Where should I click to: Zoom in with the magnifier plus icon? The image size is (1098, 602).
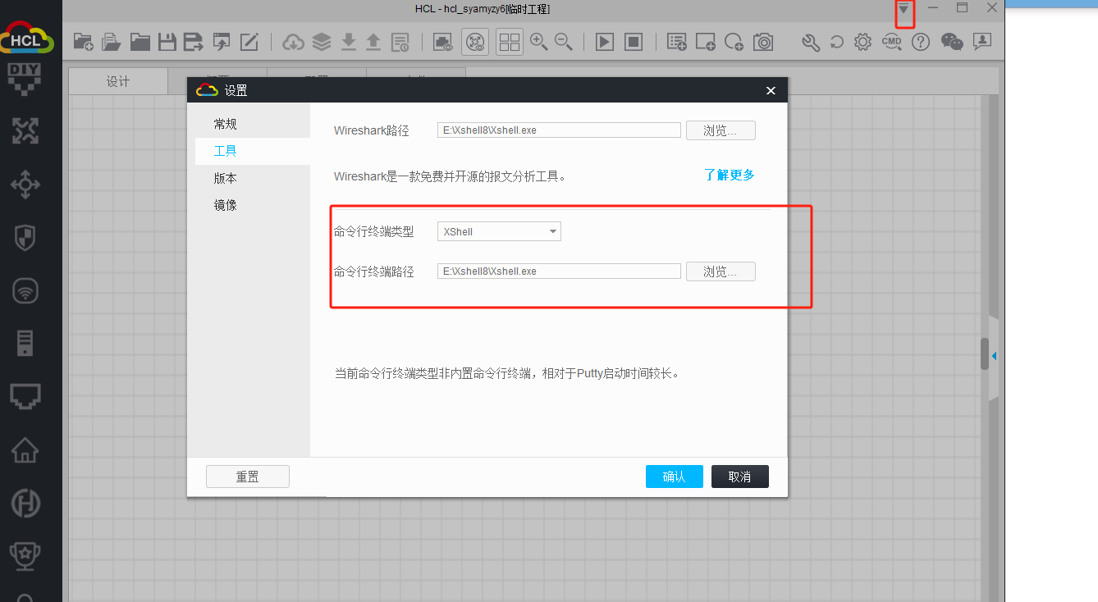tap(538, 42)
